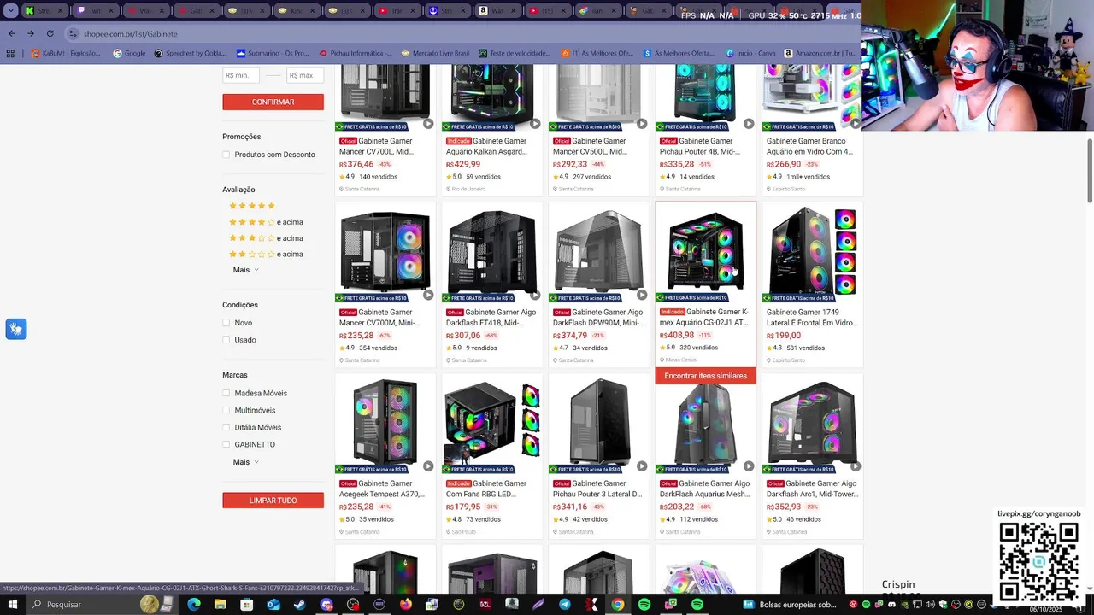This screenshot has height=615, width=1094.
Task: Open Microsoft Edge from the taskbar
Action: coord(193,604)
